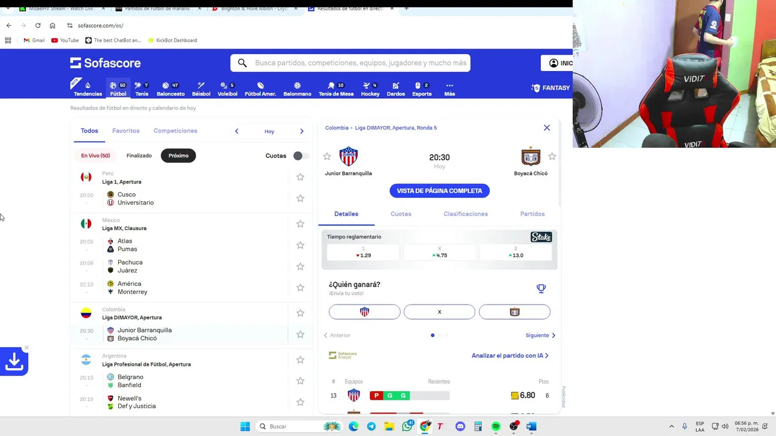Star the América vs Monterrey match
This screenshot has height=436, width=776.
pos(300,288)
